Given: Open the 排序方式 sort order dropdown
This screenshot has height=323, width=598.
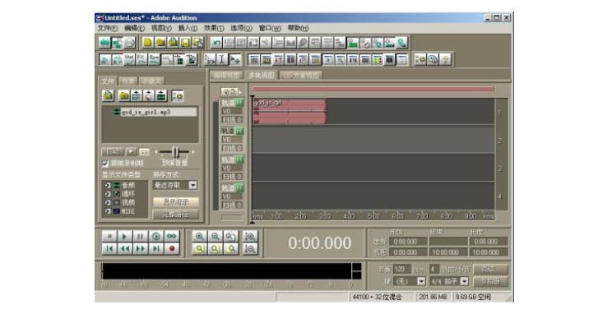Looking at the screenshot, I should coord(193,185).
